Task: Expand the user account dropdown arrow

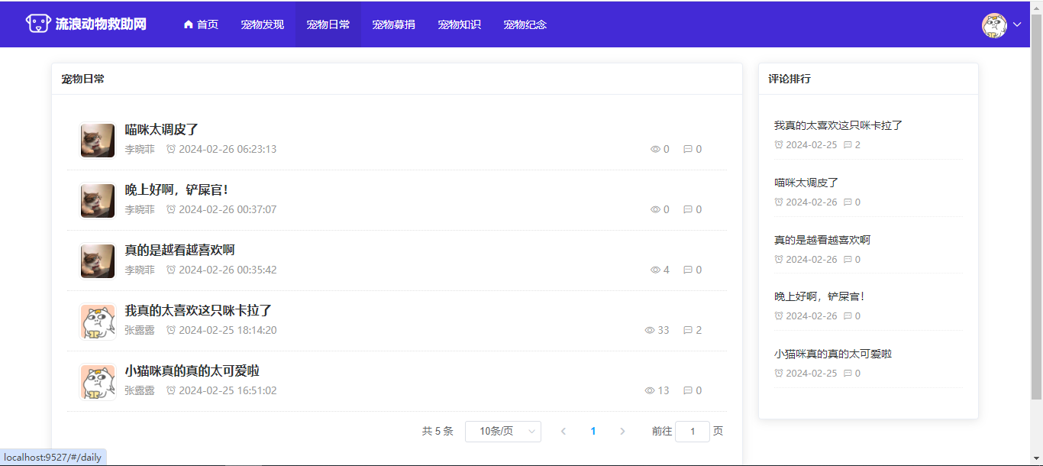Action: click(1017, 24)
